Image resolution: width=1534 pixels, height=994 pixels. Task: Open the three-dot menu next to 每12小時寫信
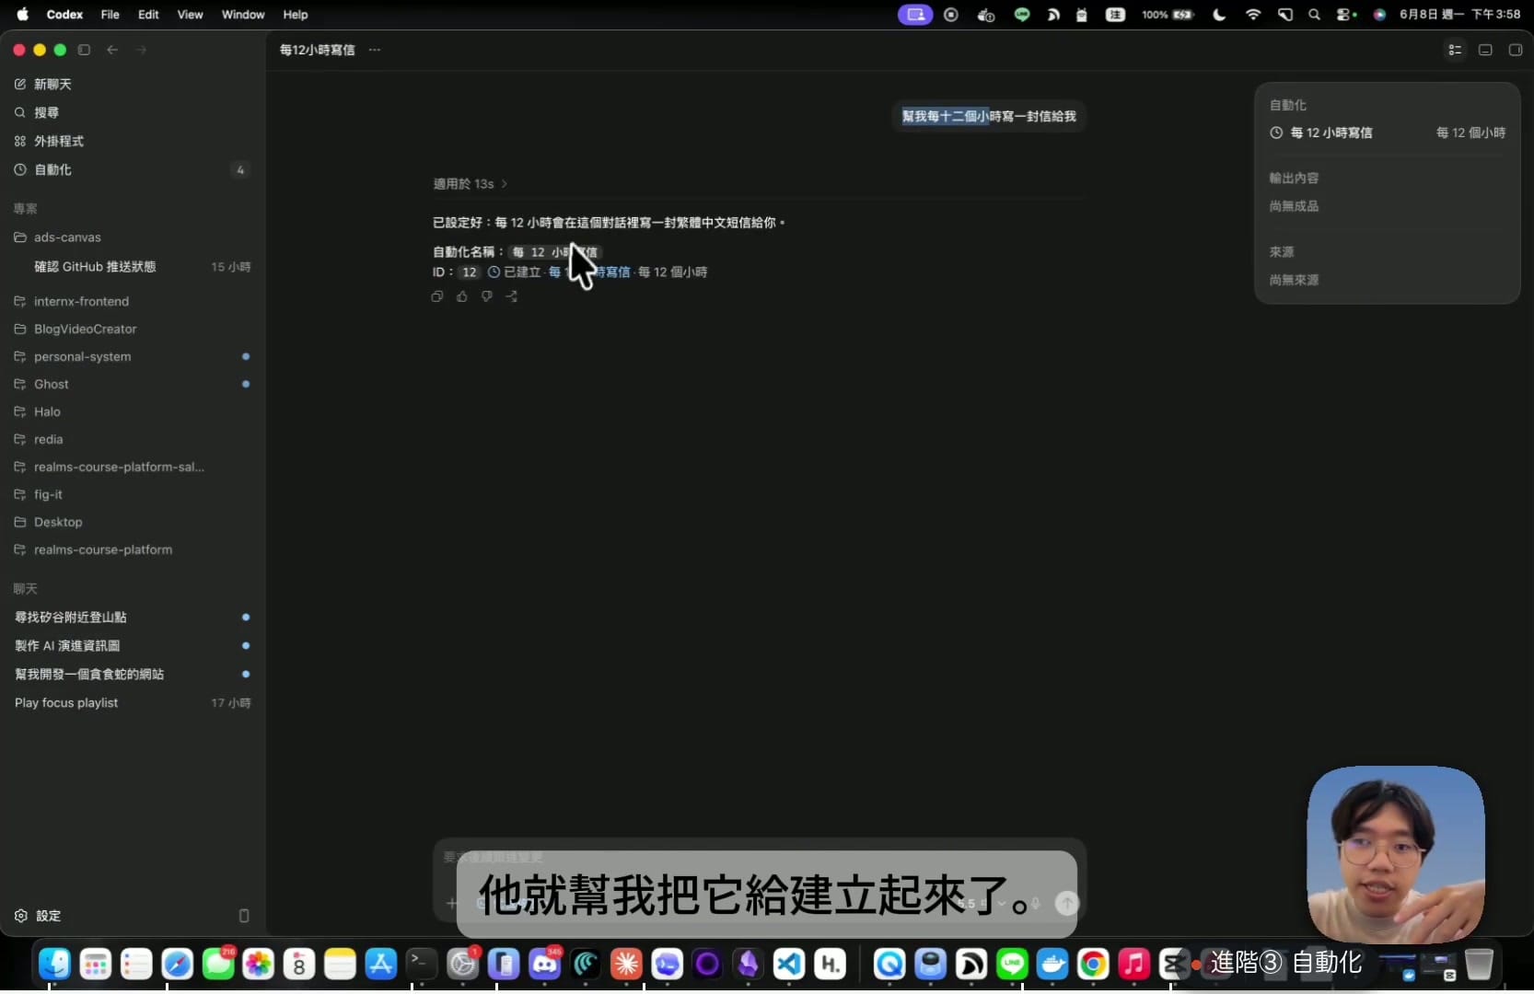tap(374, 50)
